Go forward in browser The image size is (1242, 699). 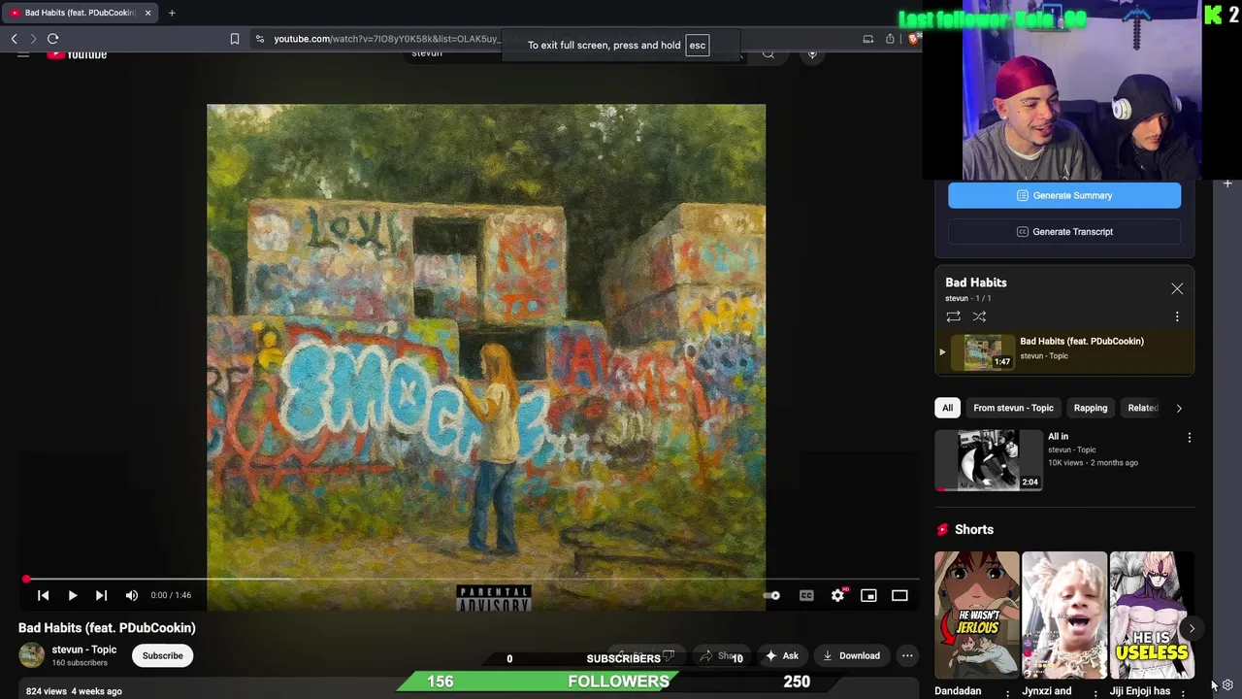pos(33,39)
